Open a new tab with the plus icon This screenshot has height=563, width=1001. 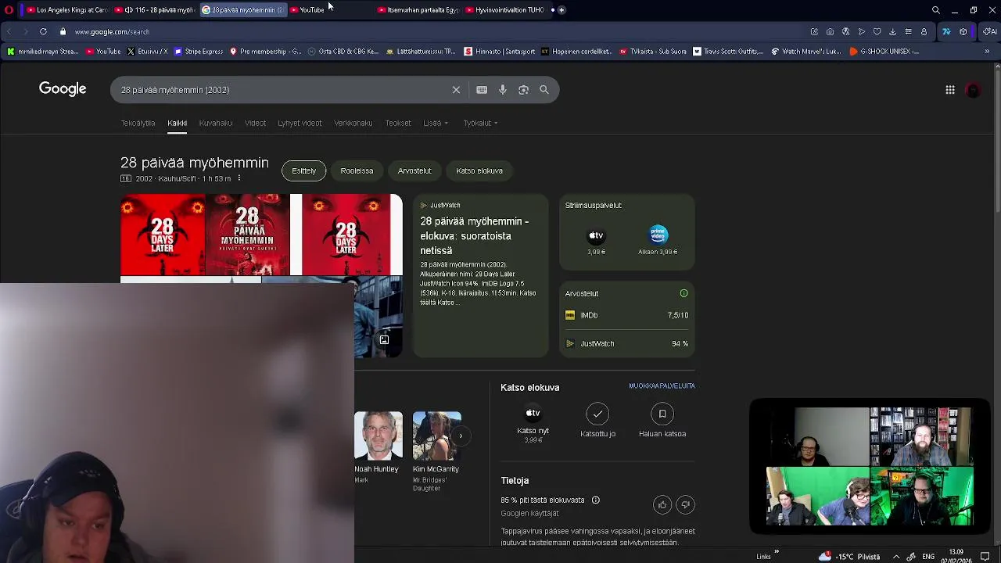561,10
